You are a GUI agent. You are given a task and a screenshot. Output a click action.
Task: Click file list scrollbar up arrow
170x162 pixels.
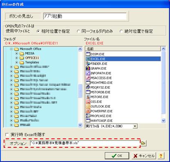(x=163, y=49)
